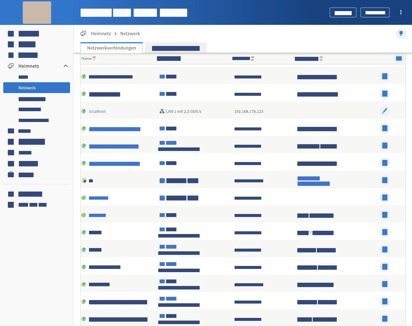Open the three-dot menu in the blue header
Image resolution: width=412 pixels, height=326 pixels.
(x=401, y=12)
